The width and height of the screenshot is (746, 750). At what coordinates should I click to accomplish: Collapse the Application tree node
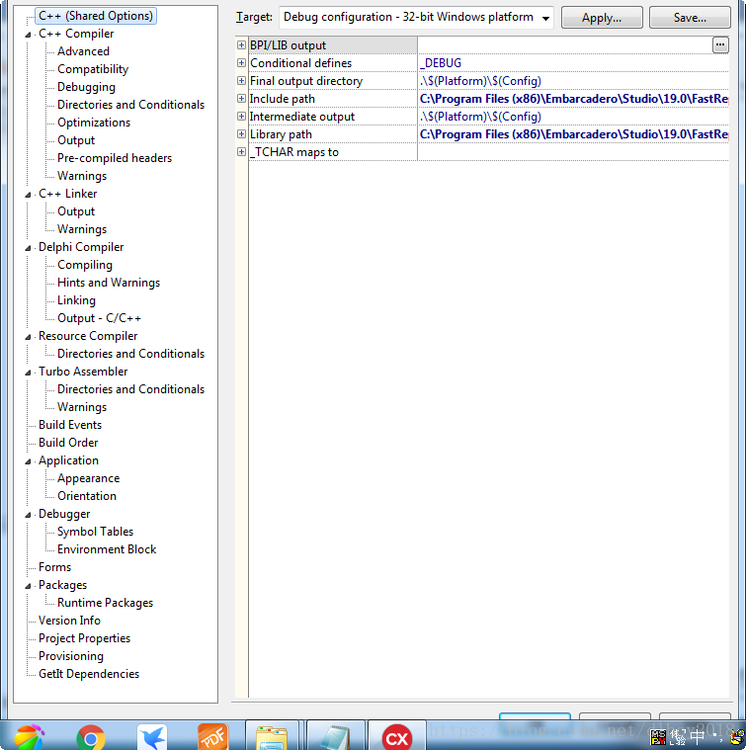coord(29,461)
